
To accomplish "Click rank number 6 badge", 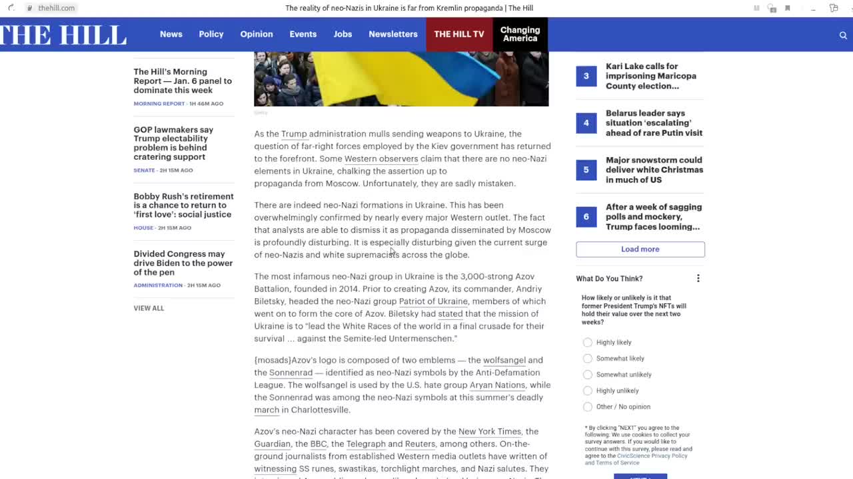I will [586, 217].
